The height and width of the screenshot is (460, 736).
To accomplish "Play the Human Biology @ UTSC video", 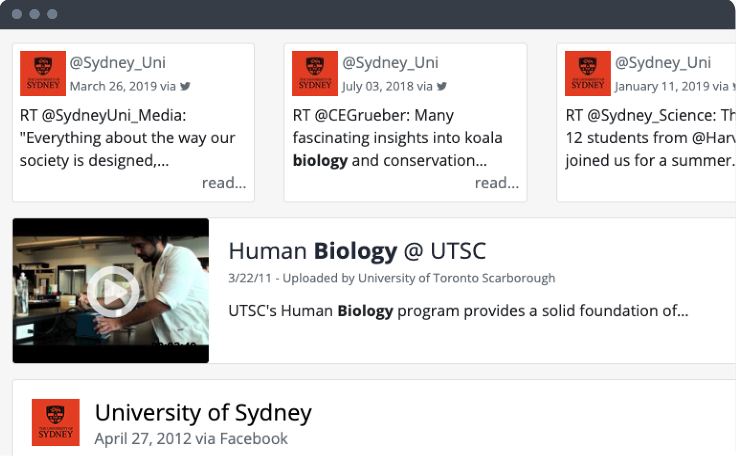I will click(113, 292).
